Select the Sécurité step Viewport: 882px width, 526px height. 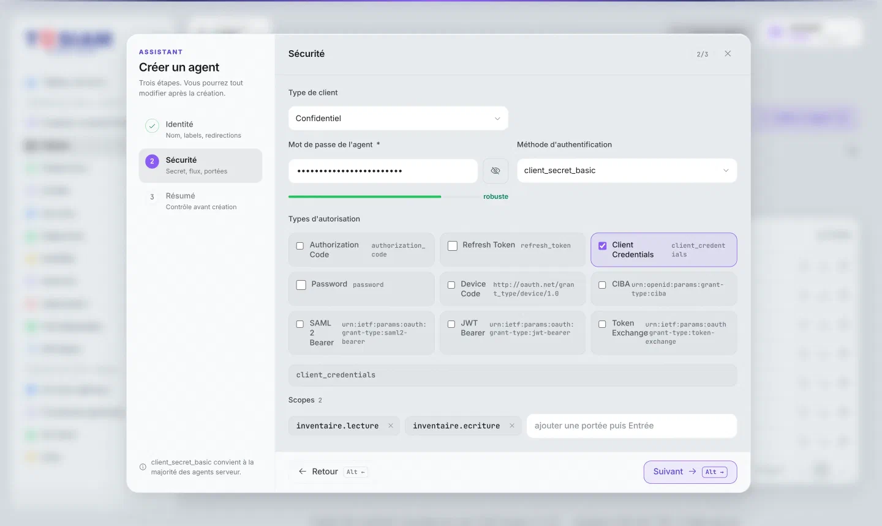(x=200, y=166)
